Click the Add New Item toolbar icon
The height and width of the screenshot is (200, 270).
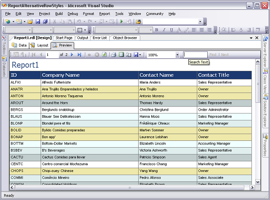pyautogui.click(x=19, y=22)
